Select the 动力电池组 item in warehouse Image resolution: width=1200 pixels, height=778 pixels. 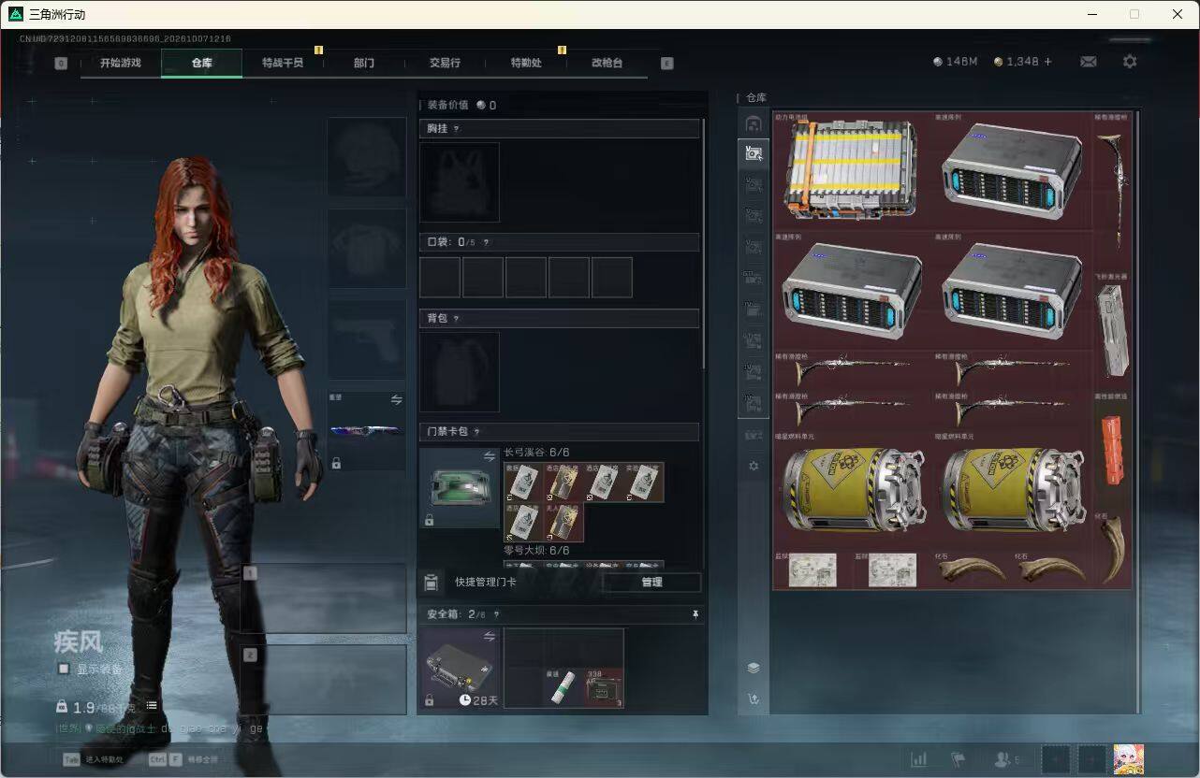(851, 170)
